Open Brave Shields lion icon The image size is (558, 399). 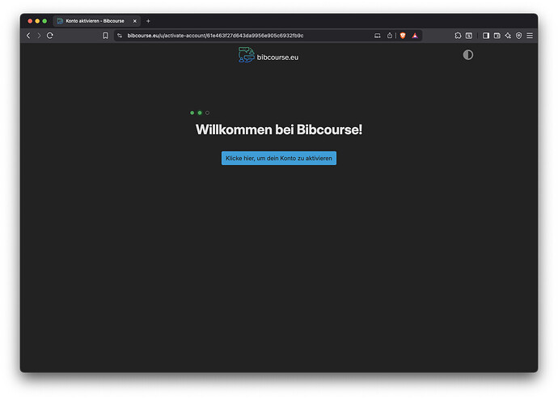tap(403, 36)
